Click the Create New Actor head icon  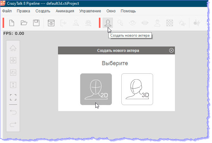108,23
